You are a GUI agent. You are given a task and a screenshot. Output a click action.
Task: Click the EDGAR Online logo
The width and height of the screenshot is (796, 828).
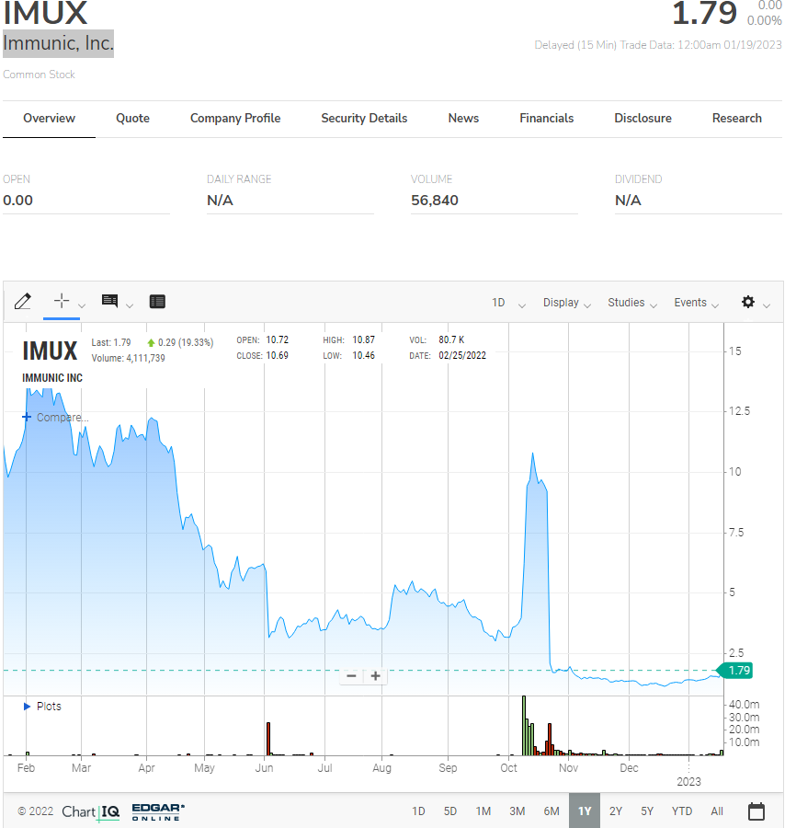[x=158, y=812]
